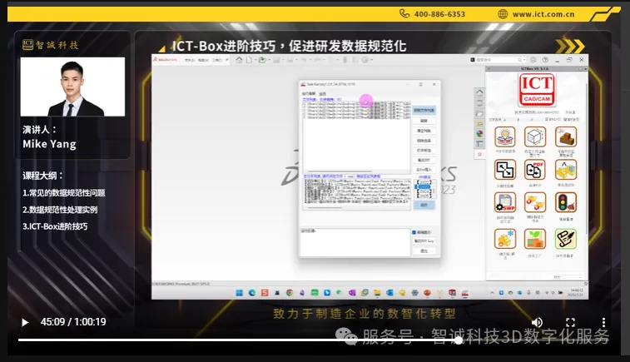Open the ICT-Box traffic light tool
The height and width of the screenshot is (362, 630).
tap(566, 202)
